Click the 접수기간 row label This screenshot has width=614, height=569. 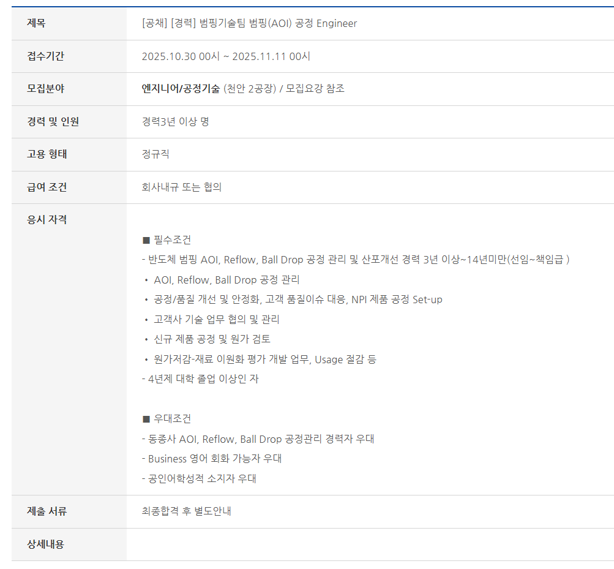[x=45, y=56]
